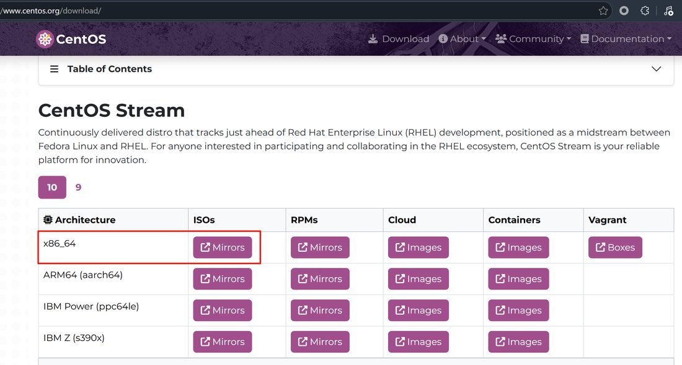Viewport: 682px width, 365px height.
Task: Open ISOs Mirrors for ARM64 (aarch64)
Action: (222, 279)
